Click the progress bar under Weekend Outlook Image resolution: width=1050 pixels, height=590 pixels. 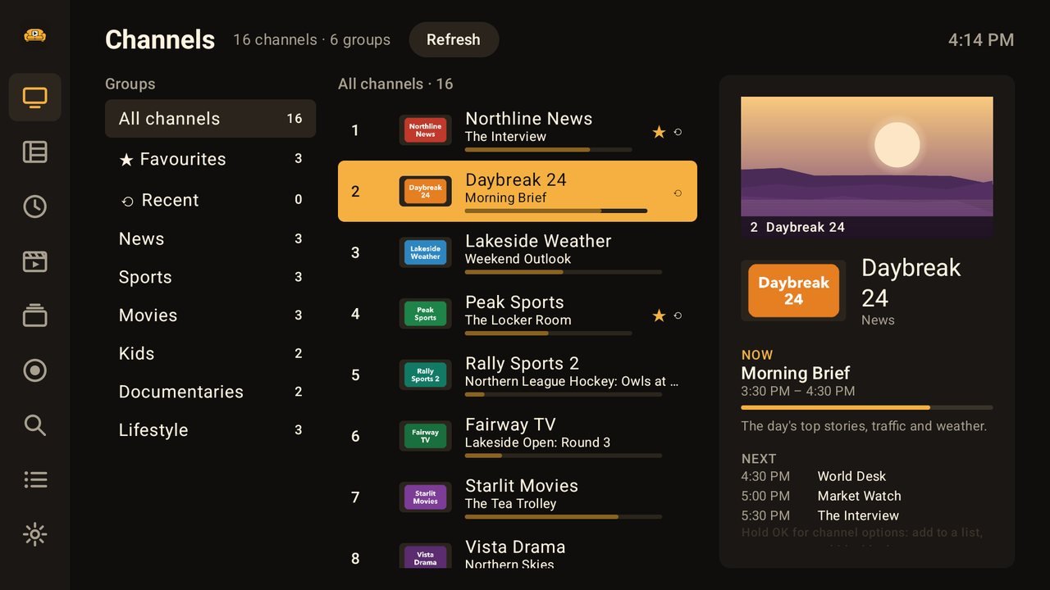(564, 272)
